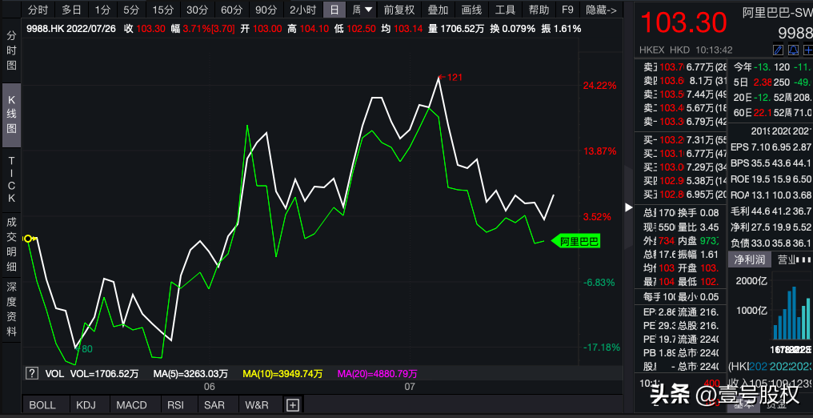Click the question mark help icon beside VOL
This screenshot has height=418, width=813.
pyautogui.click(x=32, y=373)
